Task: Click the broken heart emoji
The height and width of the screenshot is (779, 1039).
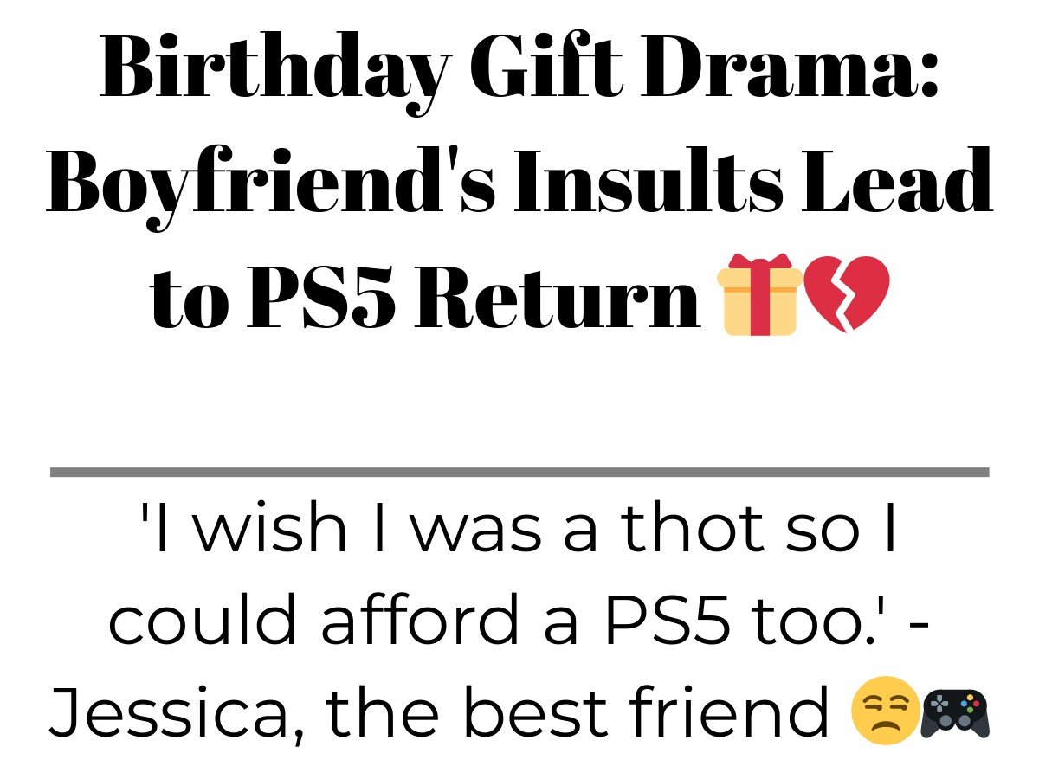Action: point(847,294)
